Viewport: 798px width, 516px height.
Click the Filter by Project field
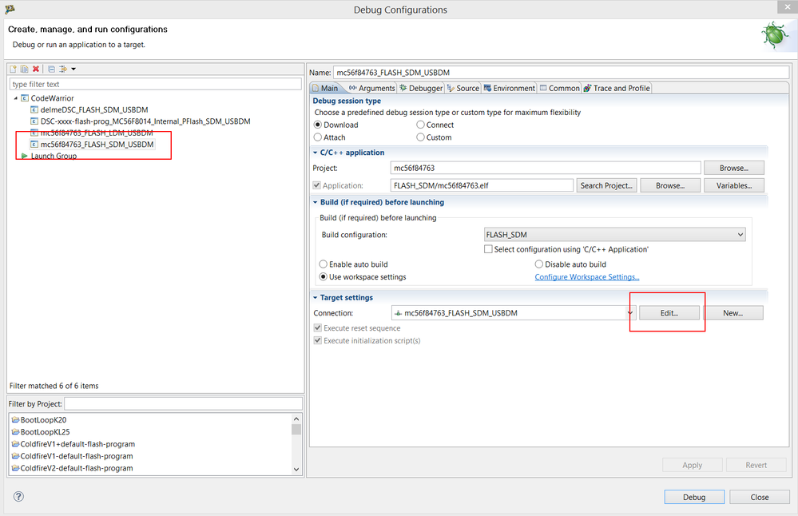183,403
